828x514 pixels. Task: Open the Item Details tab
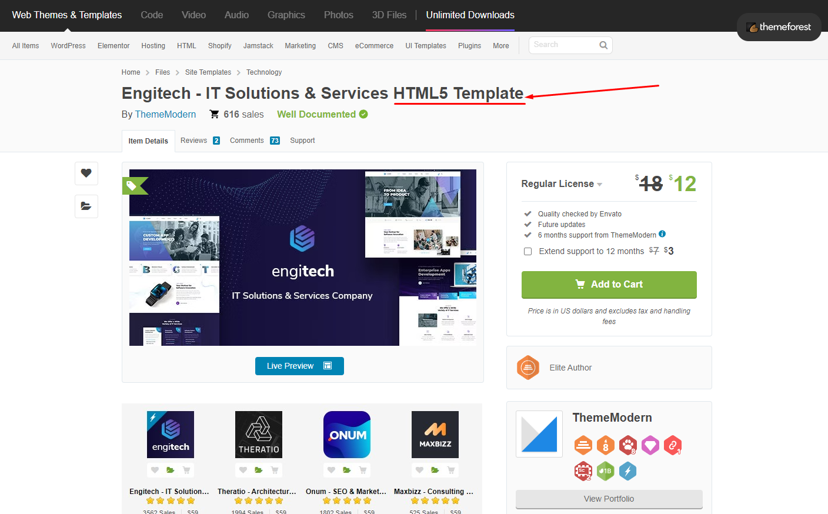click(148, 141)
